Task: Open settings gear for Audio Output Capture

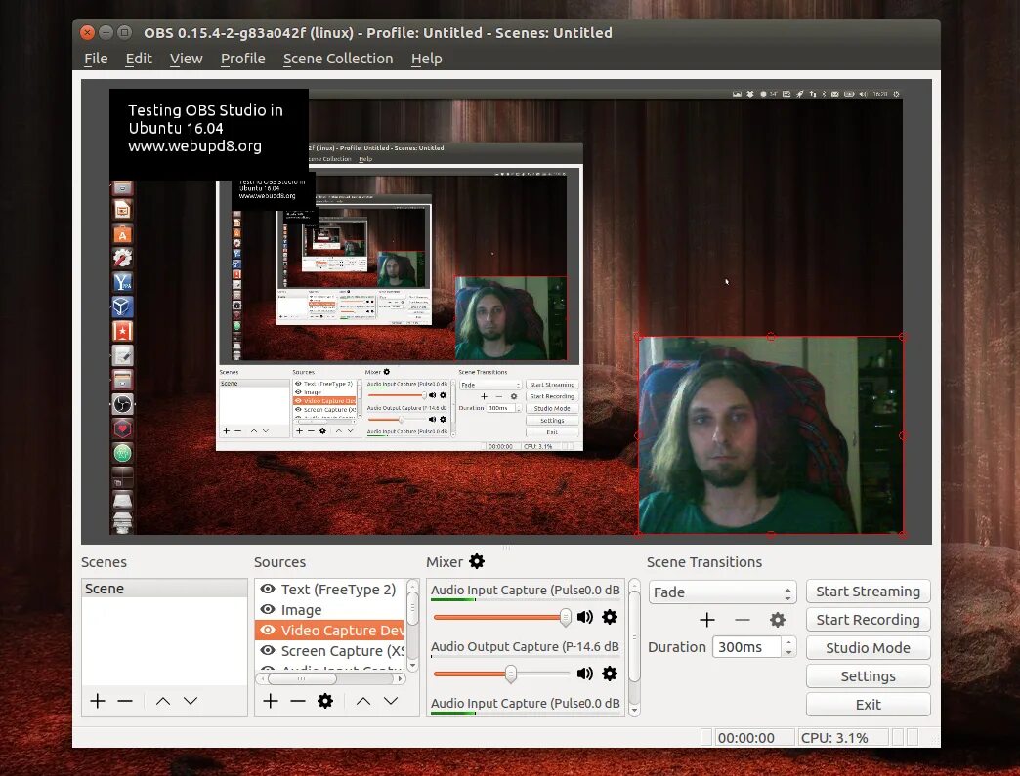Action: click(610, 674)
